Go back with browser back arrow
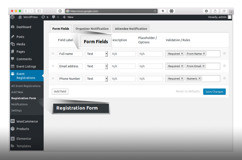Viewport: 242px width, 160px height. pyautogui.click(x=26, y=11)
